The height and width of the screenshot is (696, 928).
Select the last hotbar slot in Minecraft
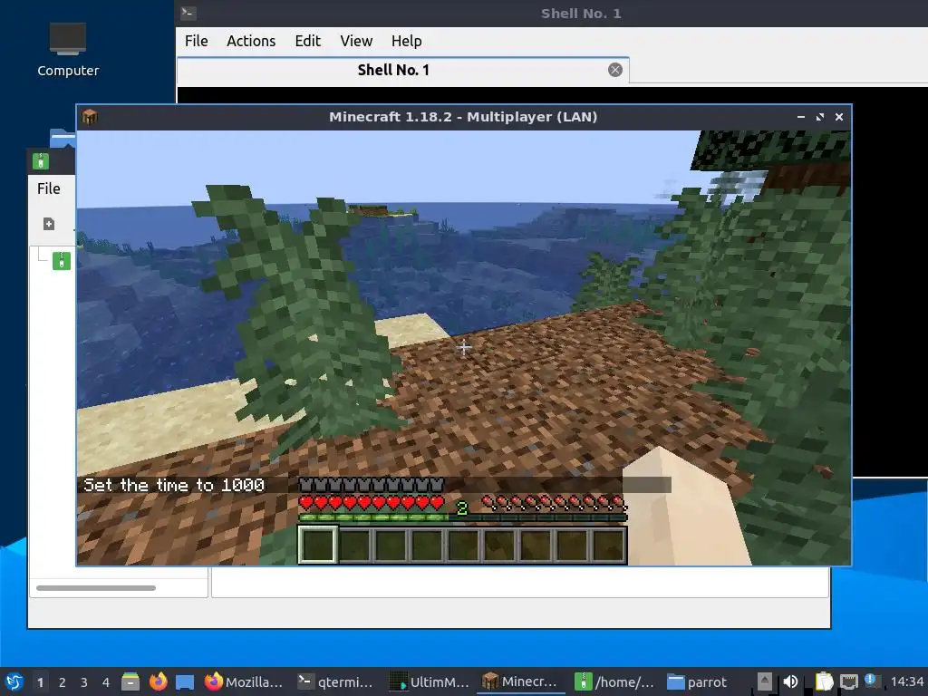[x=608, y=545]
